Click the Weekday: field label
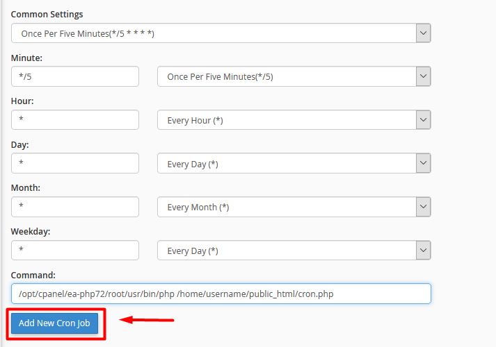This screenshot has width=496, height=347. [31, 232]
